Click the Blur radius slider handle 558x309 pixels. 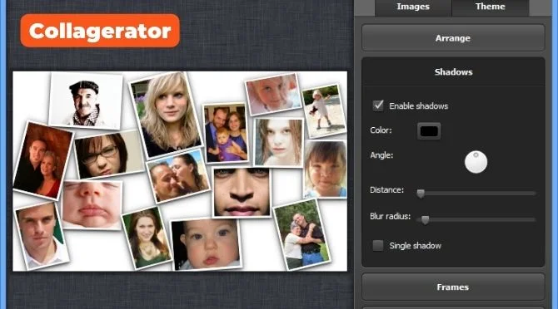point(426,220)
